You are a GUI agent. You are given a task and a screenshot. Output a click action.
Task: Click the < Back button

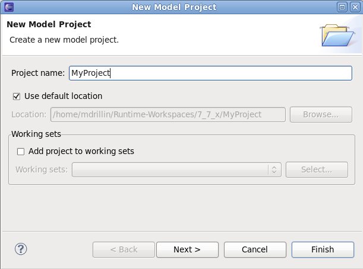[124, 249]
